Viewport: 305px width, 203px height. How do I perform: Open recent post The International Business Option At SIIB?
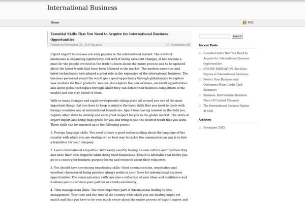[x=226, y=108]
